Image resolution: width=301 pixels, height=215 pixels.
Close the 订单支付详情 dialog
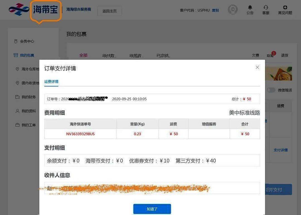(x=257, y=67)
